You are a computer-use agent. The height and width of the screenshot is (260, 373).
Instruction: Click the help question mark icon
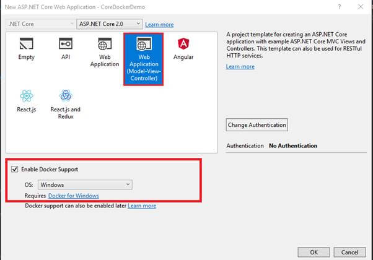pyautogui.click(x=339, y=7)
